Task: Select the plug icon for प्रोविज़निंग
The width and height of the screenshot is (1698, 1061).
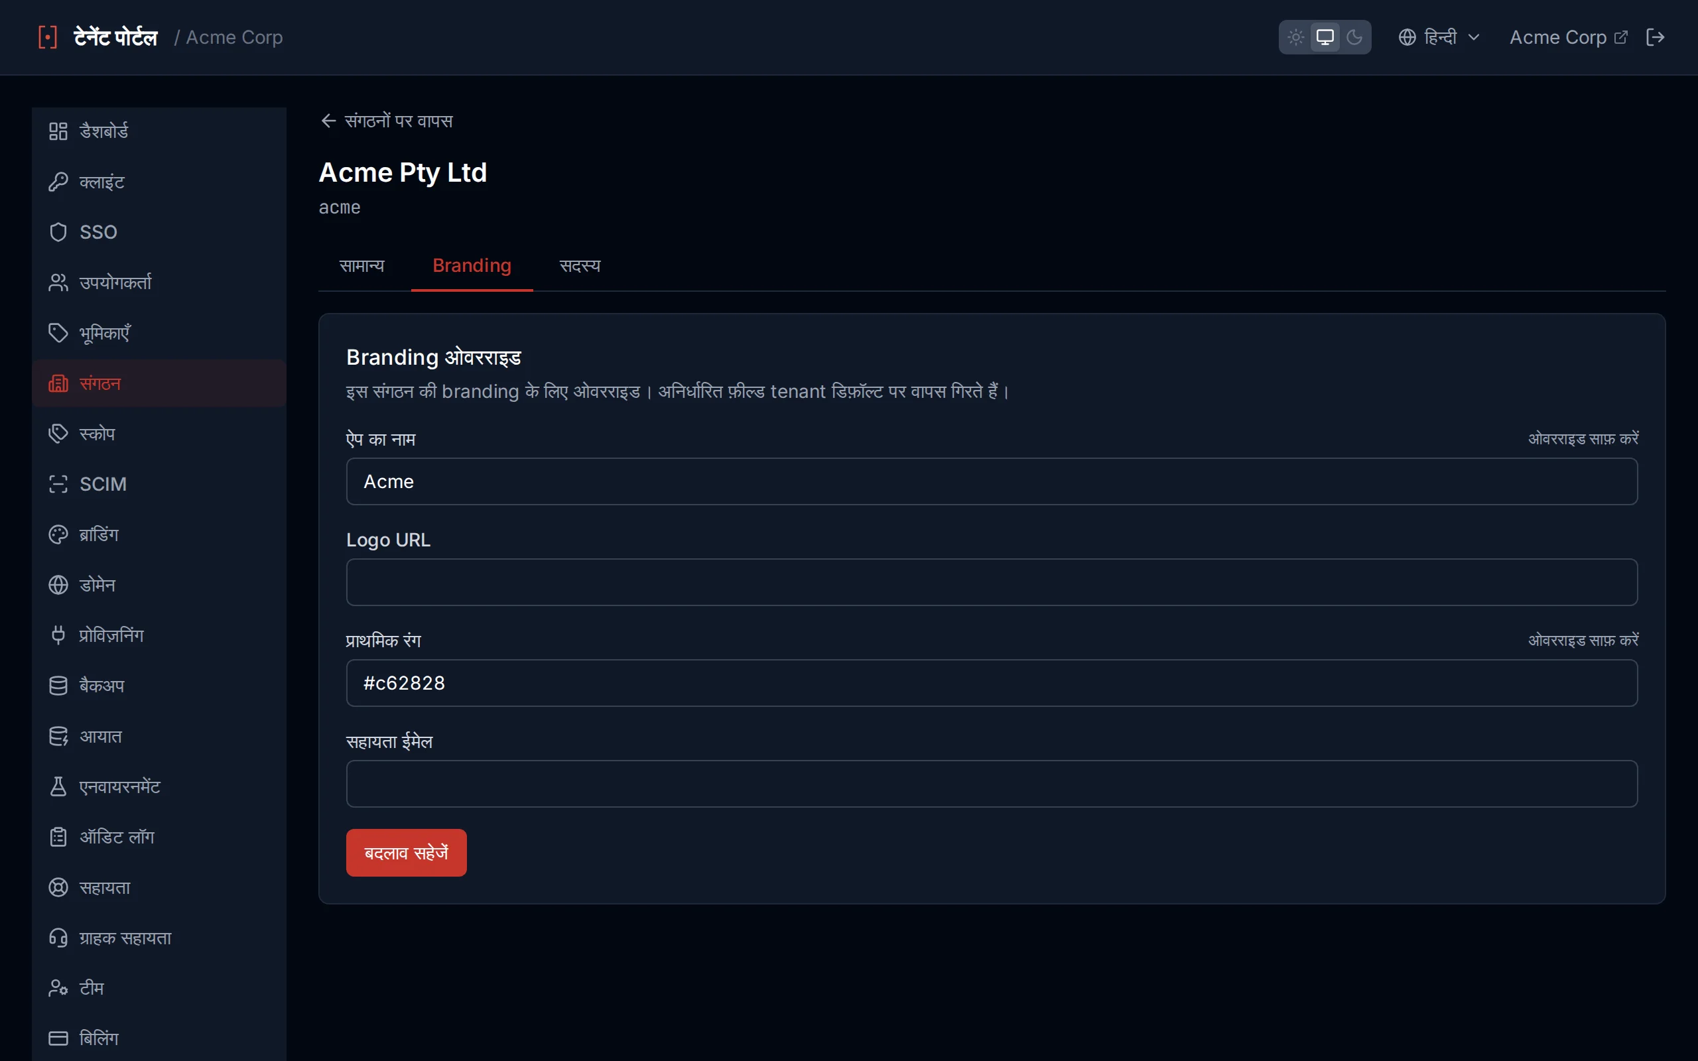Action: (x=58, y=636)
